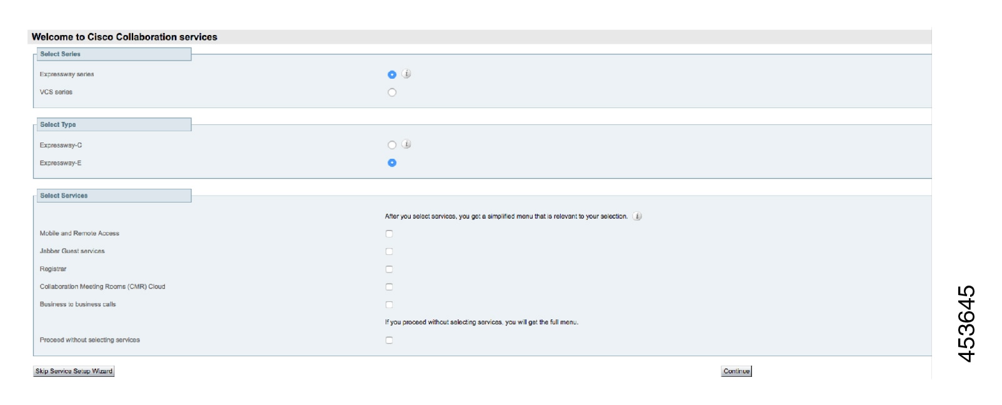The width and height of the screenshot is (1002, 405).
Task: Click the Select Services section header
Action: (x=113, y=196)
